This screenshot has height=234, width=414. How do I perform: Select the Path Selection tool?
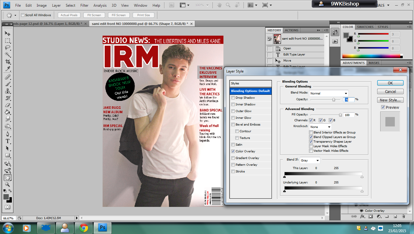click(8, 148)
